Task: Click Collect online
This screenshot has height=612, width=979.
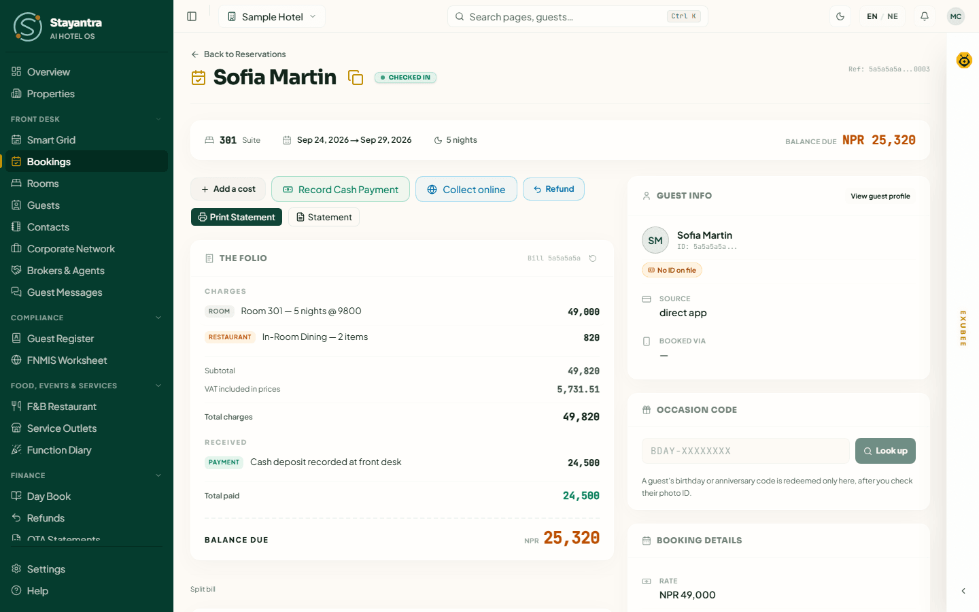Action: click(466, 189)
